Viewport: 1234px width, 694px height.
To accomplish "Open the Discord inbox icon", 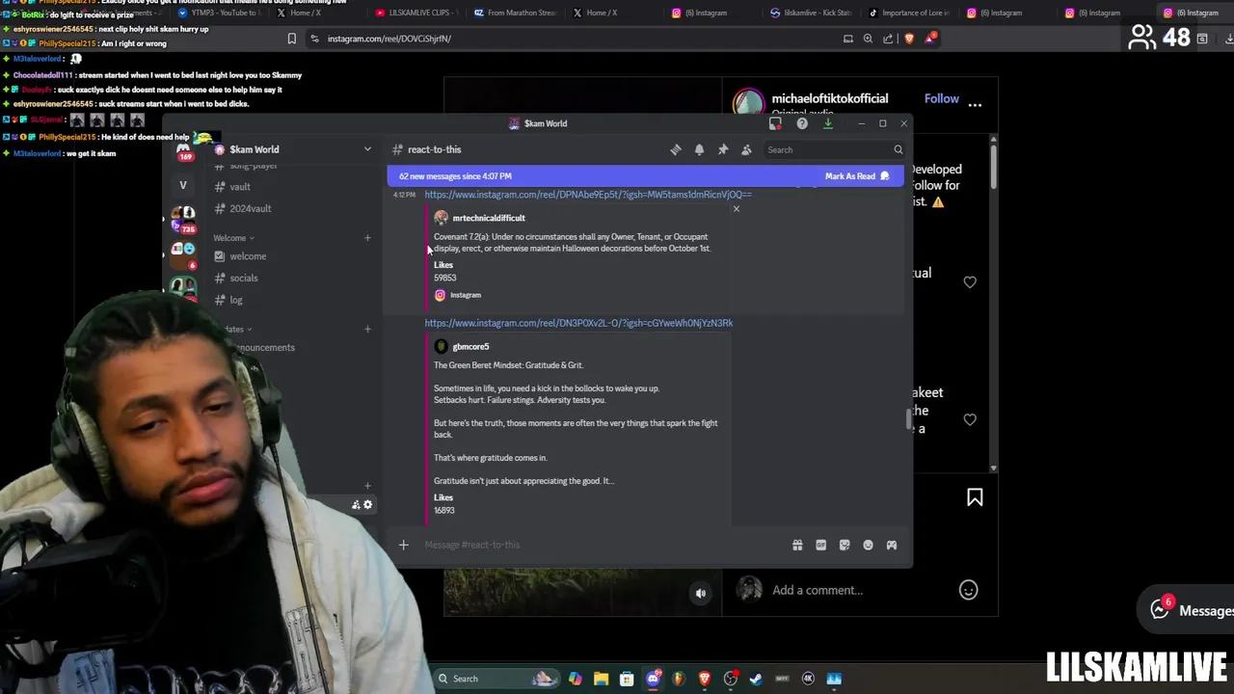I will pos(775,123).
